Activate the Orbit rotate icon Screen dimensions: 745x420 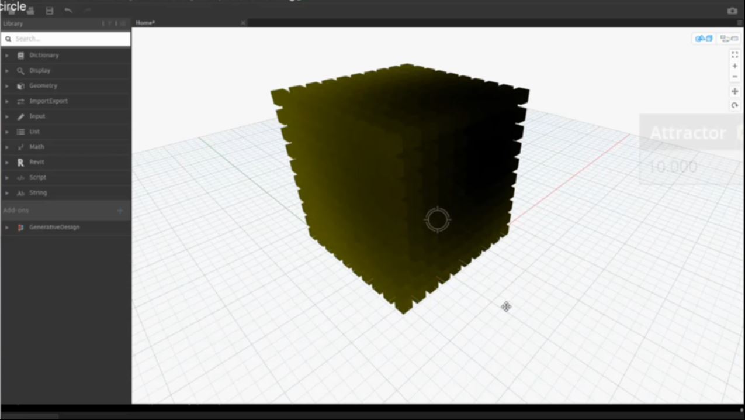[734, 105]
